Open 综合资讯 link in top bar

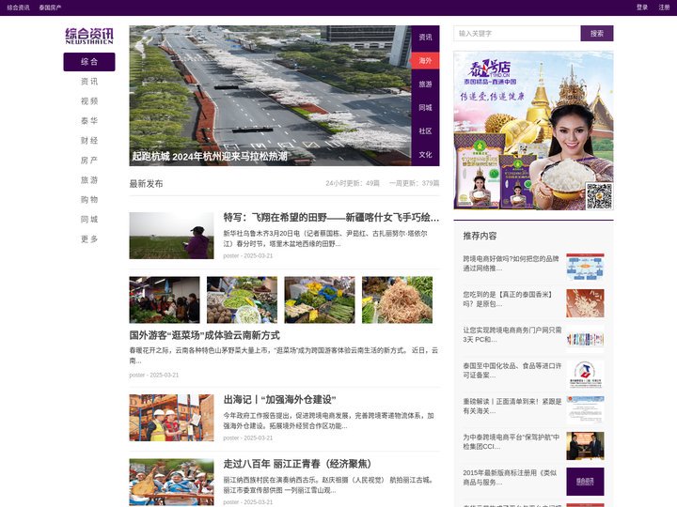tap(18, 8)
